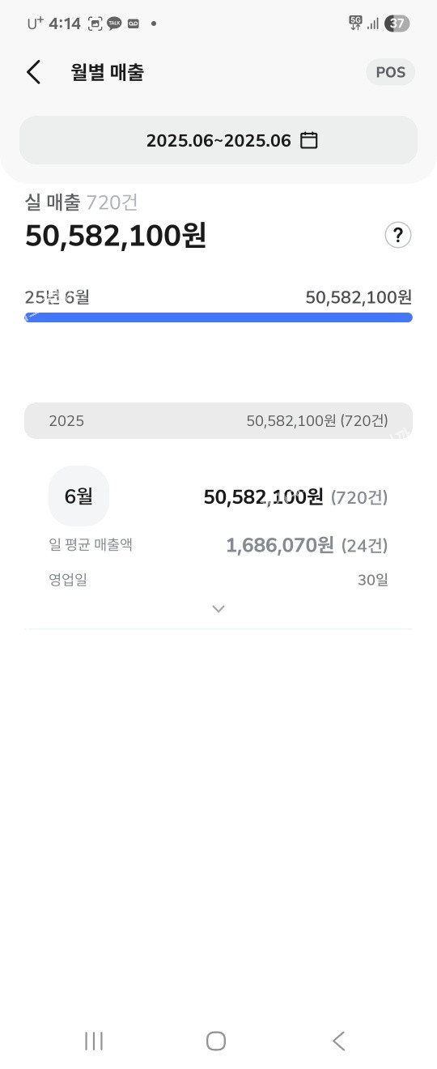
Task: Open the Android recent apps button
Action: [x=94, y=1041]
